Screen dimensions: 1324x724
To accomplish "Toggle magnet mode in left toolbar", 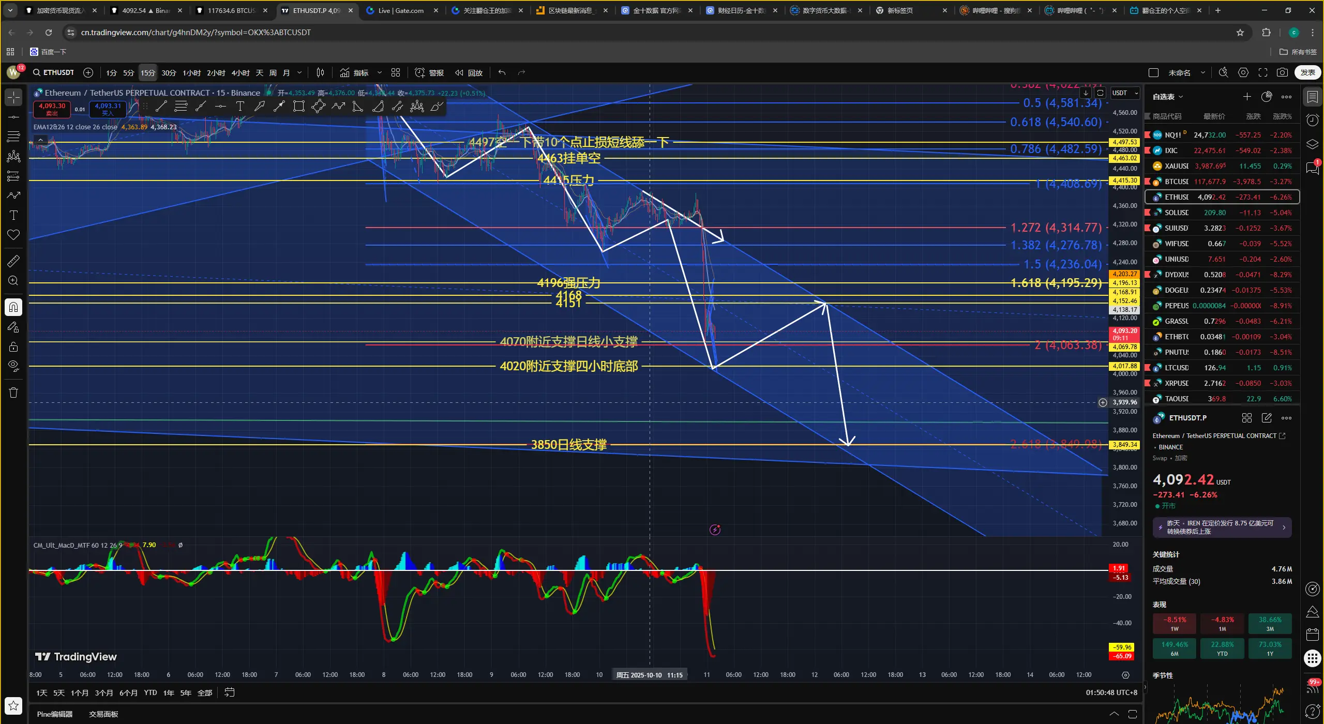I will [13, 307].
